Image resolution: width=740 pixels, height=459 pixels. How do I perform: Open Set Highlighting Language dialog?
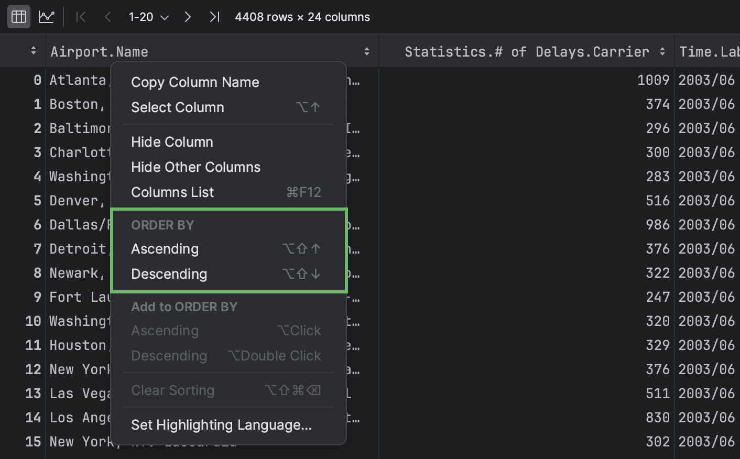coord(221,425)
